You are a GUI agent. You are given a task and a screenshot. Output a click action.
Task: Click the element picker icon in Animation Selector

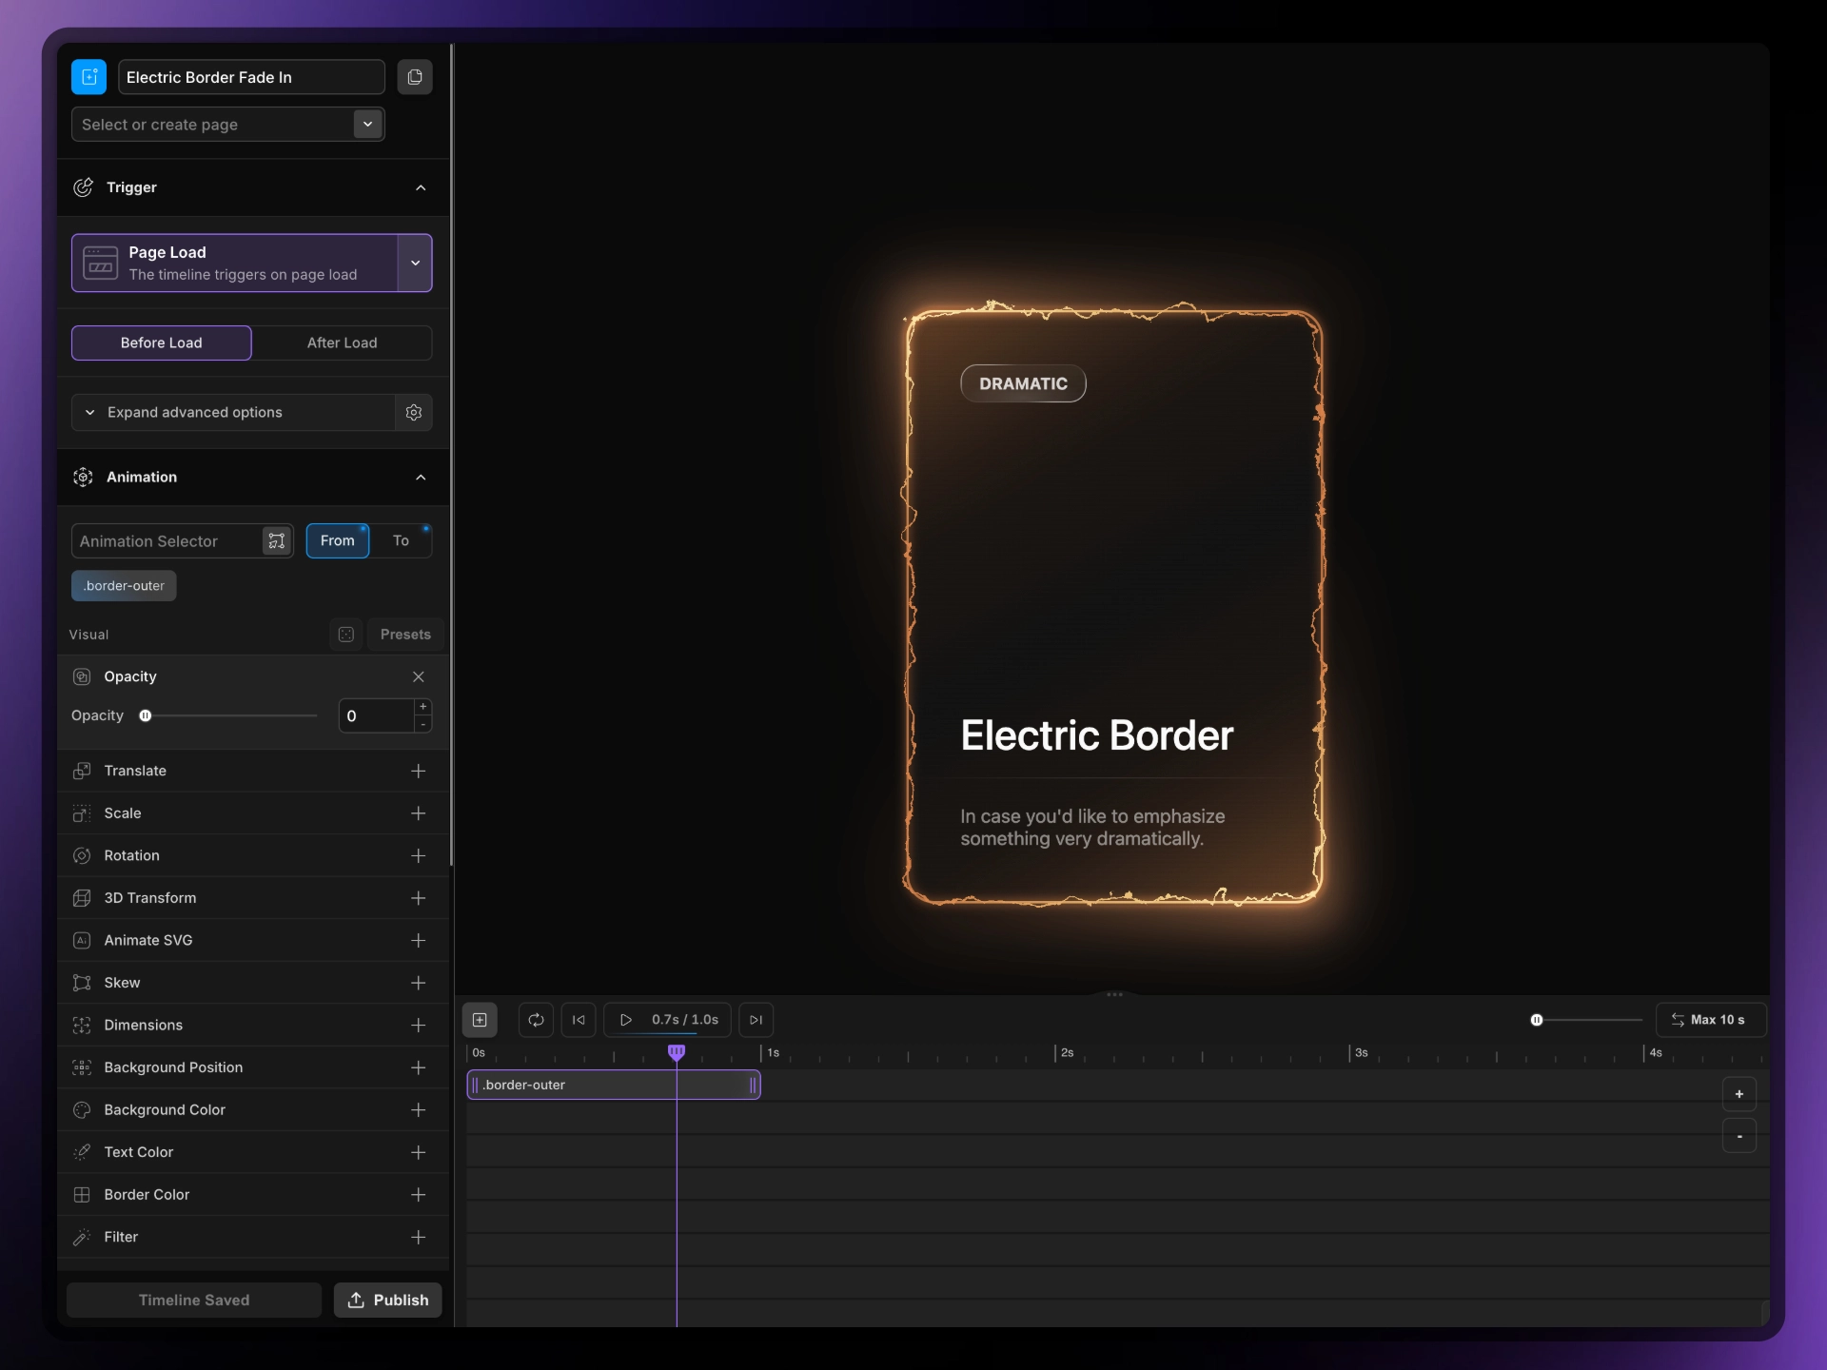click(x=277, y=541)
